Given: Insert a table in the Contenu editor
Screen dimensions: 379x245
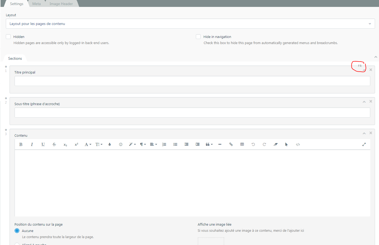Looking at the screenshot, I should click(x=242, y=144).
